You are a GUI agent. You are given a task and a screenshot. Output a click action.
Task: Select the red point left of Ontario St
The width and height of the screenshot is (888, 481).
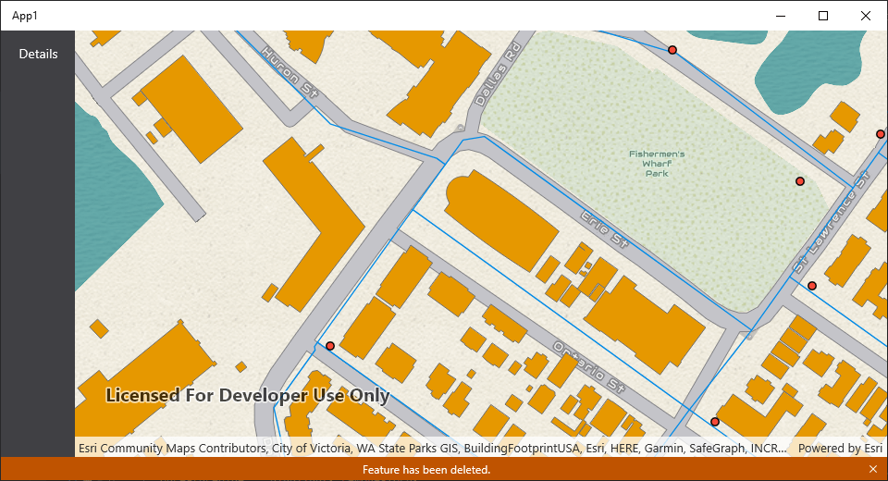[x=330, y=345]
